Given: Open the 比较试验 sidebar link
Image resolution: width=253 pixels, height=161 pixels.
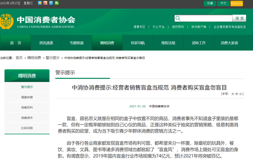Looking at the screenshot, I should (x=27, y=128).
